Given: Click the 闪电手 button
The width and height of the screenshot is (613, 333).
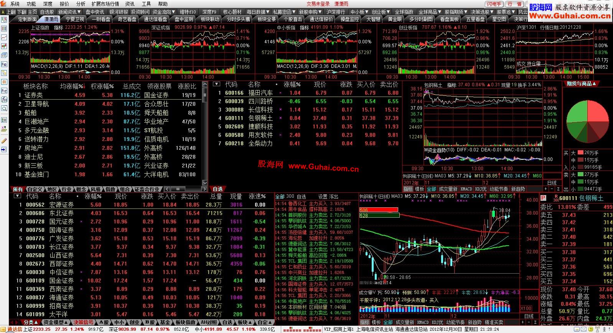Looking at the screenshot, I should (x=494, y=4).
